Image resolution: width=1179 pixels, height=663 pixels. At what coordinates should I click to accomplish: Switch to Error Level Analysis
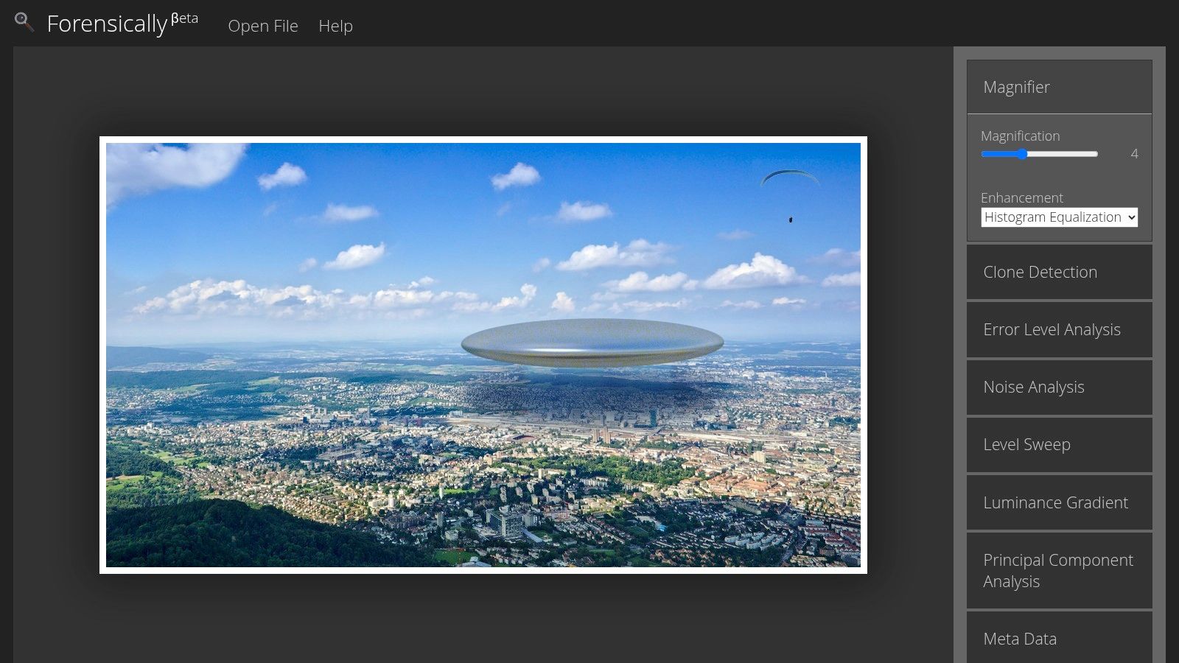pos(1059,329)
